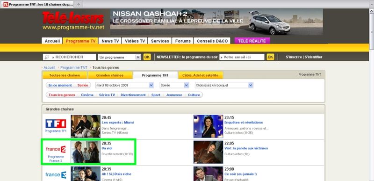Open the France 2 channel logo
The image size is (374, 181).
pos(56,149)
